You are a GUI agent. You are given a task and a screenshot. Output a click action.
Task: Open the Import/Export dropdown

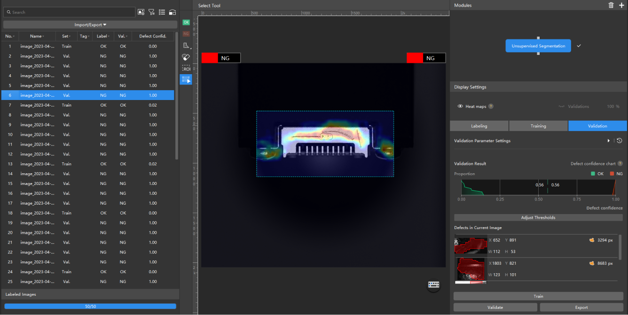[90, 25]
